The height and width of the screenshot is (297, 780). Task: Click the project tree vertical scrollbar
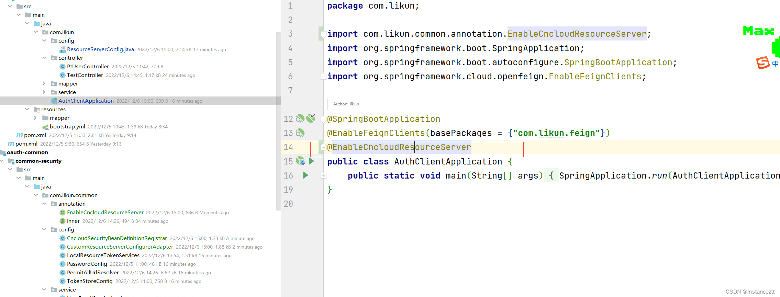pyautogui.click(x=278, y=121)
